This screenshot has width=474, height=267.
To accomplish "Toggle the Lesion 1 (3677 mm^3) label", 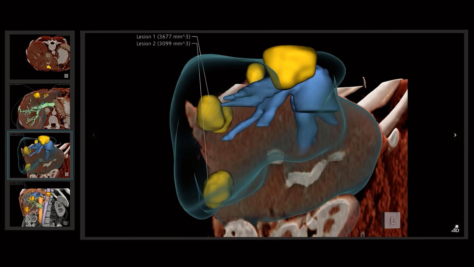I will click(x=163, y=36).
